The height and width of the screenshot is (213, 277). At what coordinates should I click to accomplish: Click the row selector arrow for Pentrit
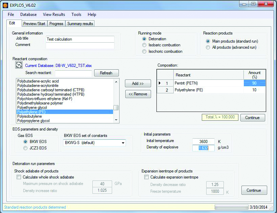pos(160,83)
